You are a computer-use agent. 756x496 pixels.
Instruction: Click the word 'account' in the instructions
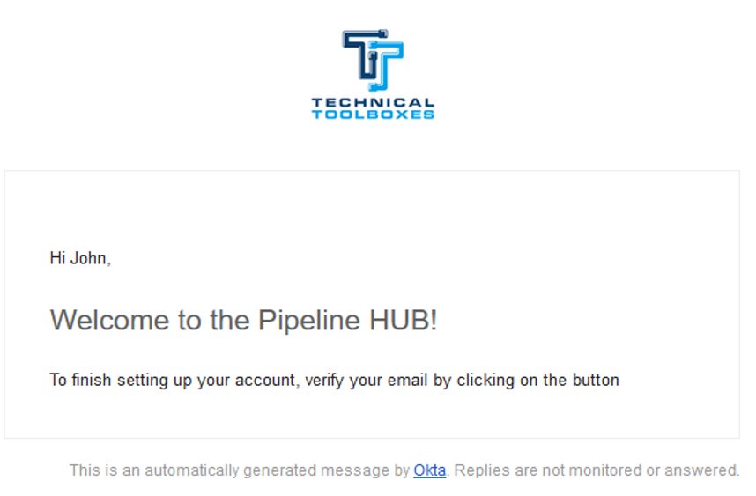point(264,380)
